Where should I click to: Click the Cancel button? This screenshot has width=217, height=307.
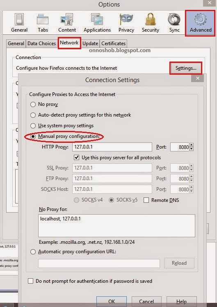coord(146,301)
